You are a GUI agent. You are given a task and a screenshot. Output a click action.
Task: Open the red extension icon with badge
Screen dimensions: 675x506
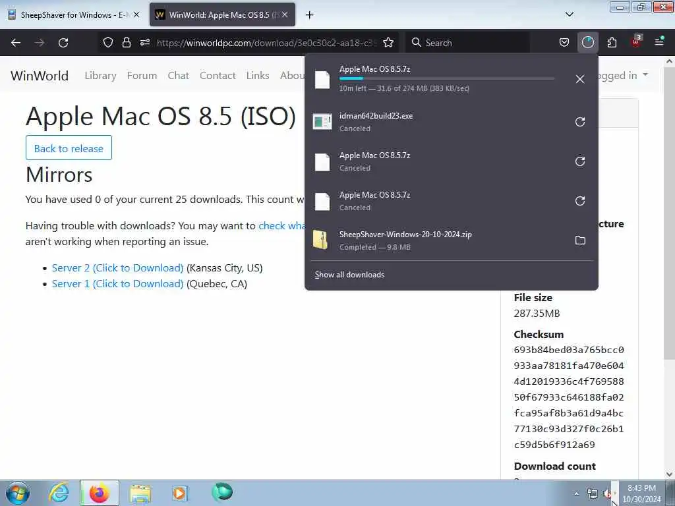pos(636,42)
